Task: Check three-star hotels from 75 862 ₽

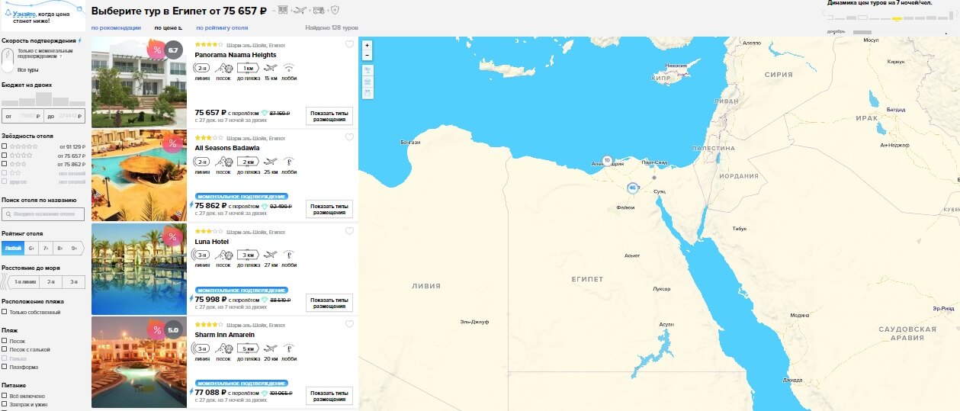Action: [5, 164]
